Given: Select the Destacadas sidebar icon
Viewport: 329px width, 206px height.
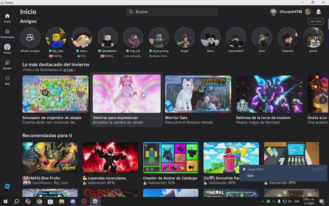Looking at the screenshot, I should click(7, 33).
